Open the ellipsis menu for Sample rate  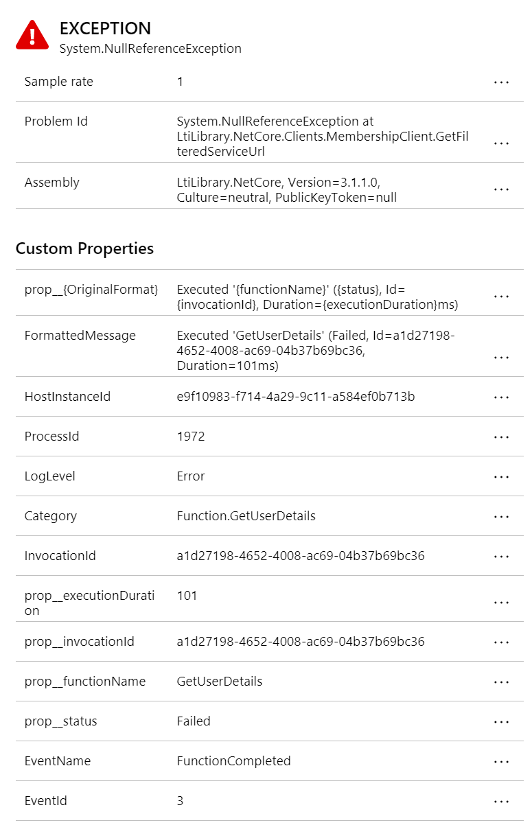pos(501,82)
